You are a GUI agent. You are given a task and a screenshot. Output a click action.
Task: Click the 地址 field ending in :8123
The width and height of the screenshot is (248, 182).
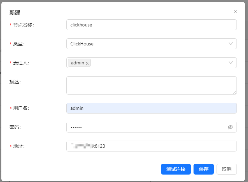point(151,146)
